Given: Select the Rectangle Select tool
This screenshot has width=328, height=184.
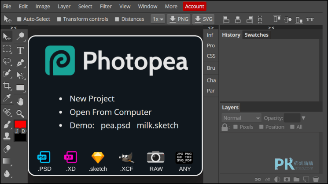Looking at the screenshot, I should 7,49.
